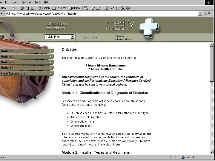Open the History pane button
The width and height of the screenshot is (215, 161).
[75, 8]
